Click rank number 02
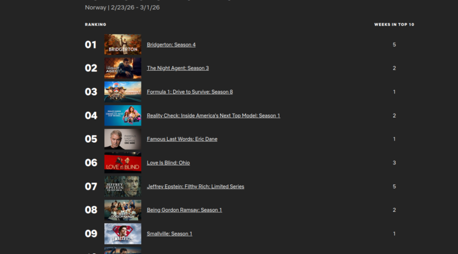Screen dimensions: 458x254 point(91,68)
